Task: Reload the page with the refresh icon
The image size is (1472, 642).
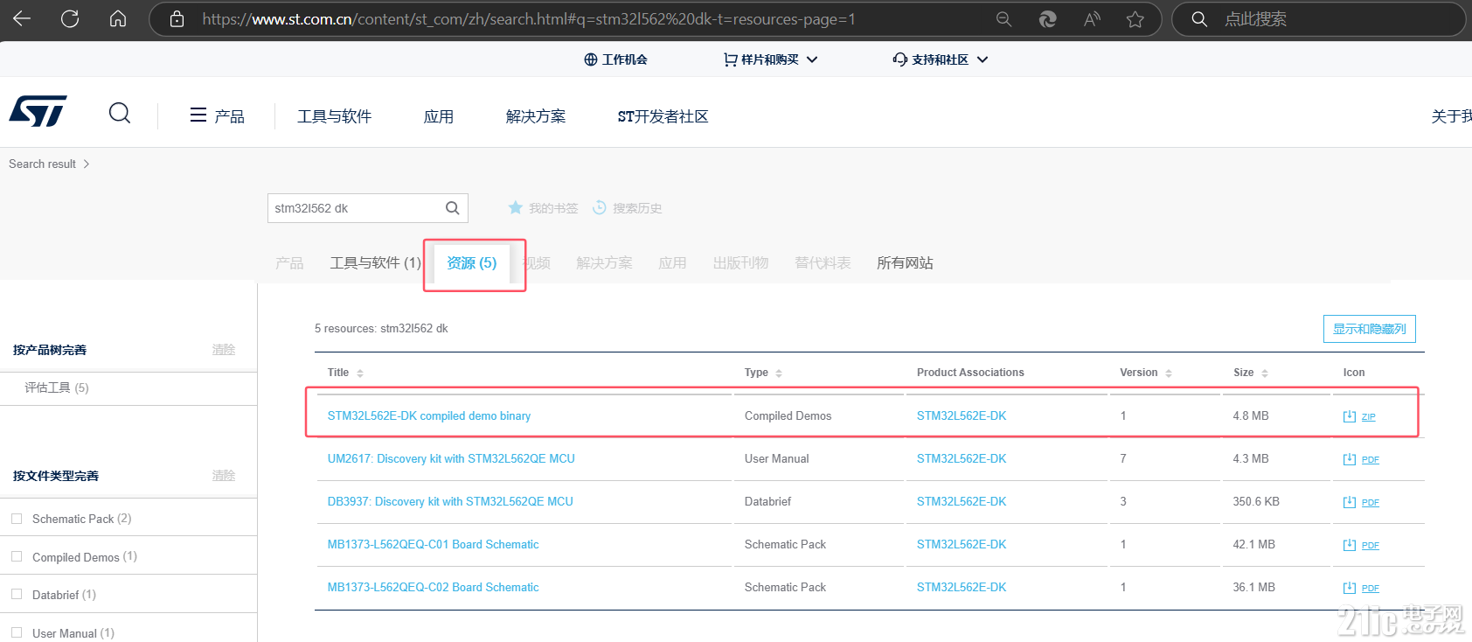Action: point(70,18)
